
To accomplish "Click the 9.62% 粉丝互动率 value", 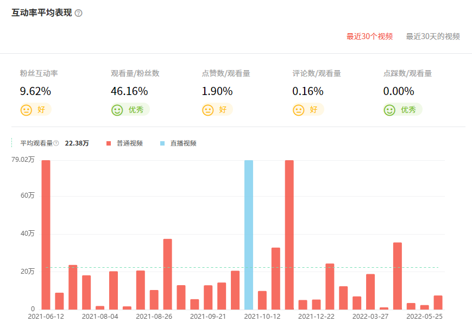I will click(35, 91).
